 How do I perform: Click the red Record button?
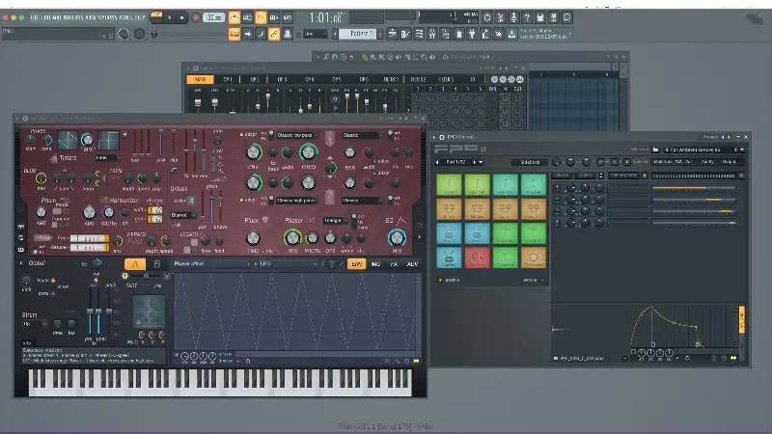click(197, 16)
